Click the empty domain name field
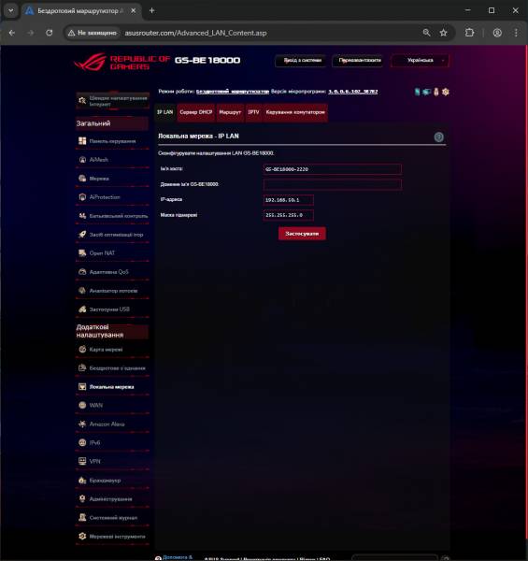This screenshot has width=528, height=561. coord(333,184)
